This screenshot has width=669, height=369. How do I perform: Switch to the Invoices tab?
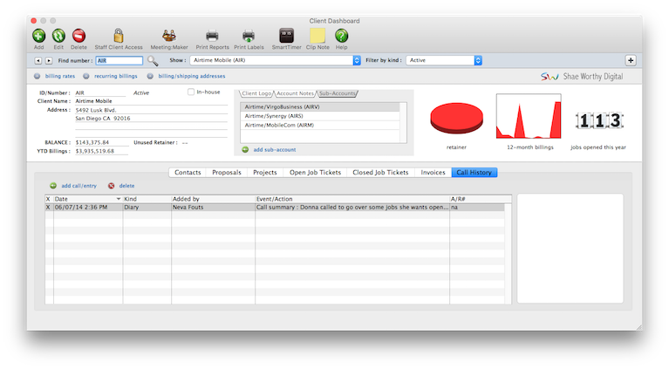pyautogui.click(x=433, y=173)
